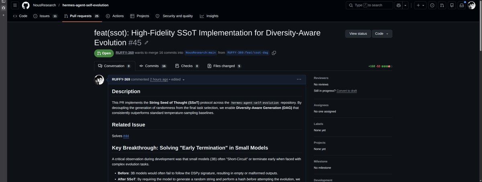Viewport: 482px width, 182px height.
Task: Switch to the Code tab
Action: point(20,16)
